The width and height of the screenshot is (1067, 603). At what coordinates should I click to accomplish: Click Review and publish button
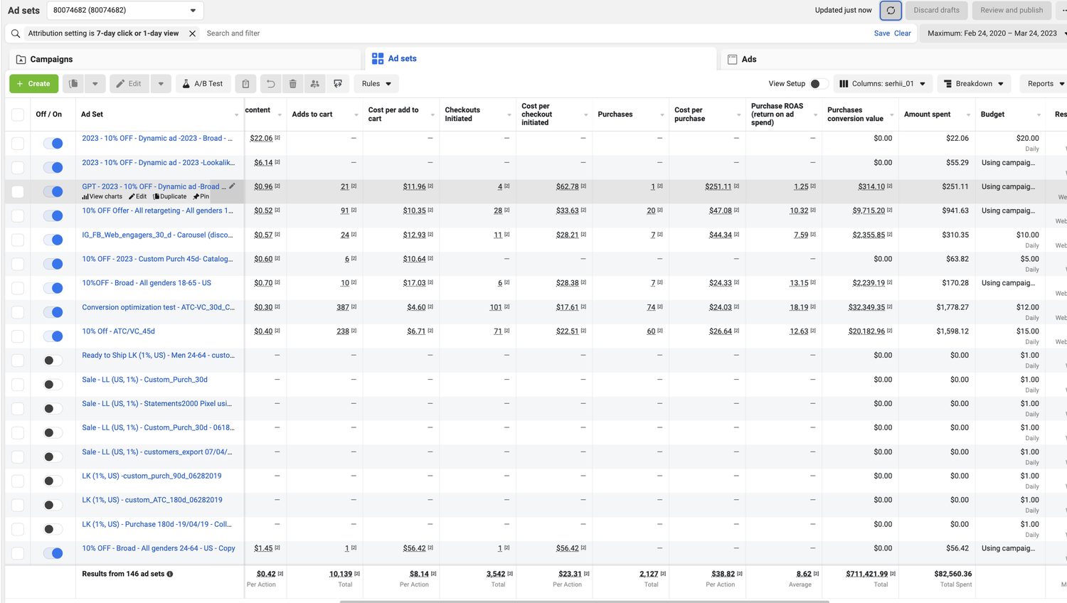point(1012,11)
